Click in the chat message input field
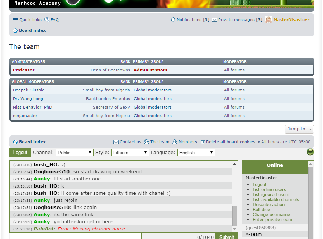This screenshot has height=239, width=323. point(76,236)
